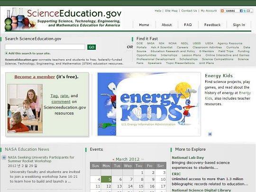Open the USGS Find it Fast link
The height and width of the screenshot is (192, 256).
click(x=197, y=44)
